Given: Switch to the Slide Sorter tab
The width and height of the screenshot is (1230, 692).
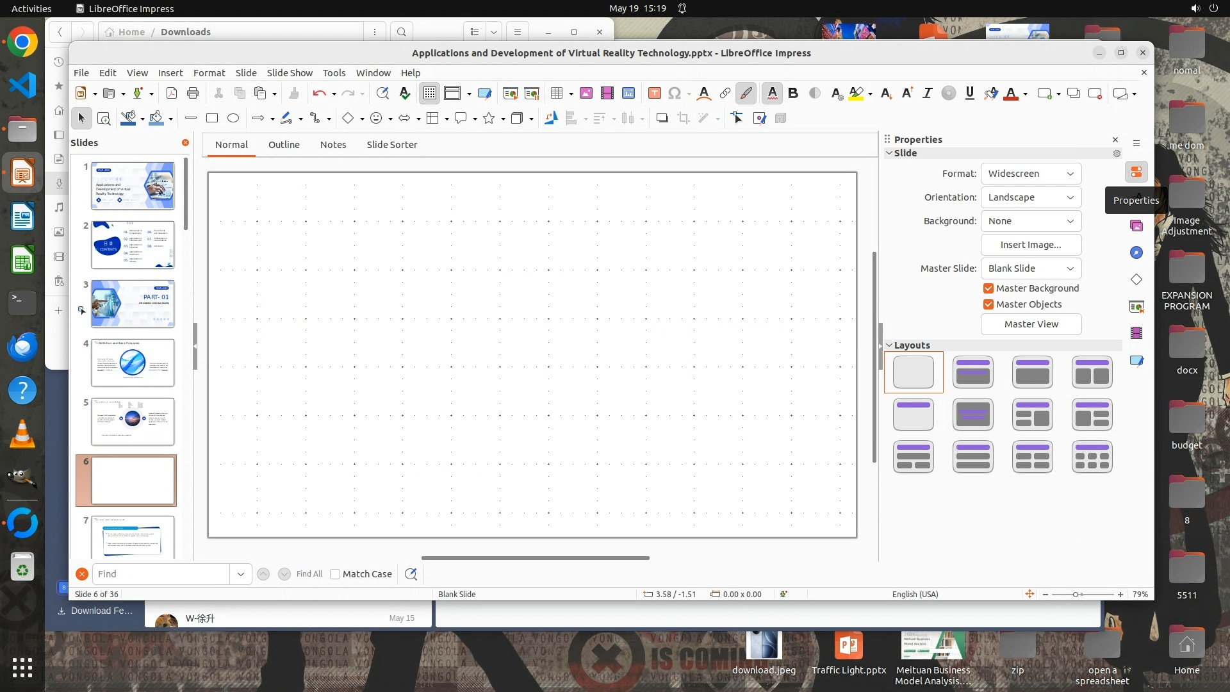Looking at the screenshot, I should point(391,145).
